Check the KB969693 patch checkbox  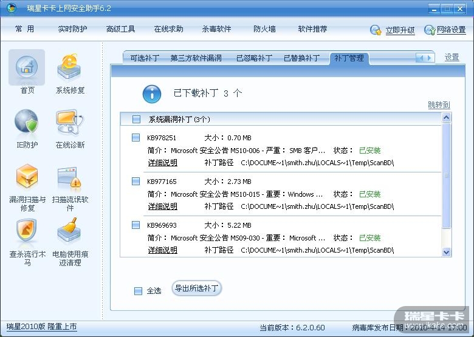tap(136, 225)
